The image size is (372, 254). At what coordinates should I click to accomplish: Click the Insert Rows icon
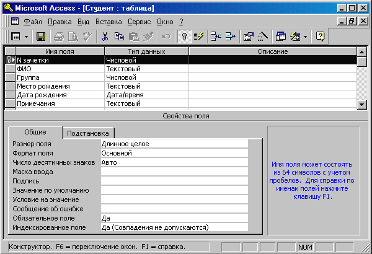(x=216, y=37)
